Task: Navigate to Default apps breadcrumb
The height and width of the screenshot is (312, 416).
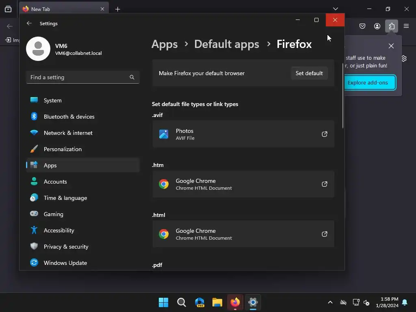Action: point(227,44)
